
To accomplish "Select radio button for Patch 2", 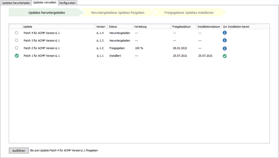I will [17, 48].
